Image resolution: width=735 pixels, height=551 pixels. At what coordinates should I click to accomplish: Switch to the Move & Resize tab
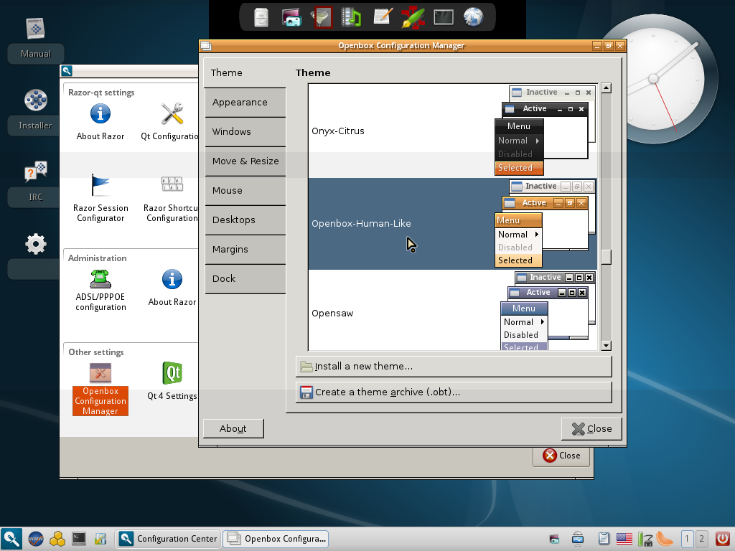tap(245, 161)
